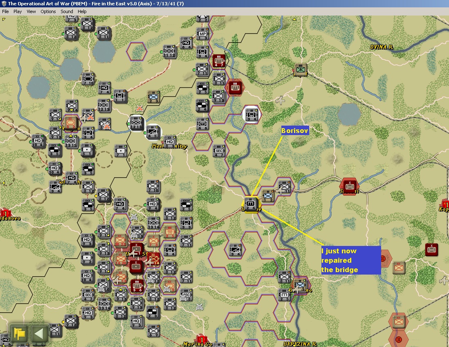Viewport: 449px width, 347px height.
Task: Select the artillery unit counter 7-1
Action: [x=121, y=151]
